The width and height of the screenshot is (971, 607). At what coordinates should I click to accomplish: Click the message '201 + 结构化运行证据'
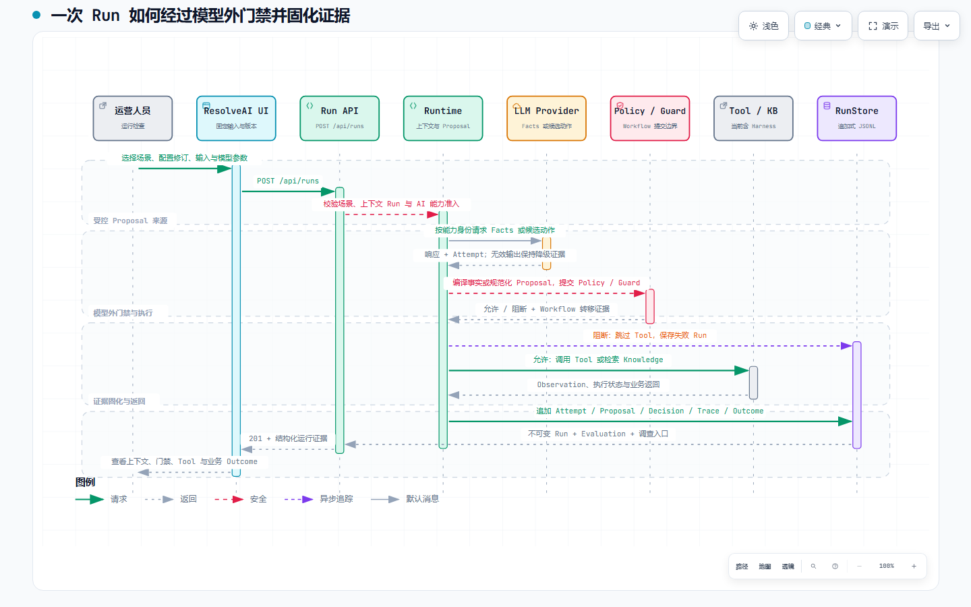[288, 438]
